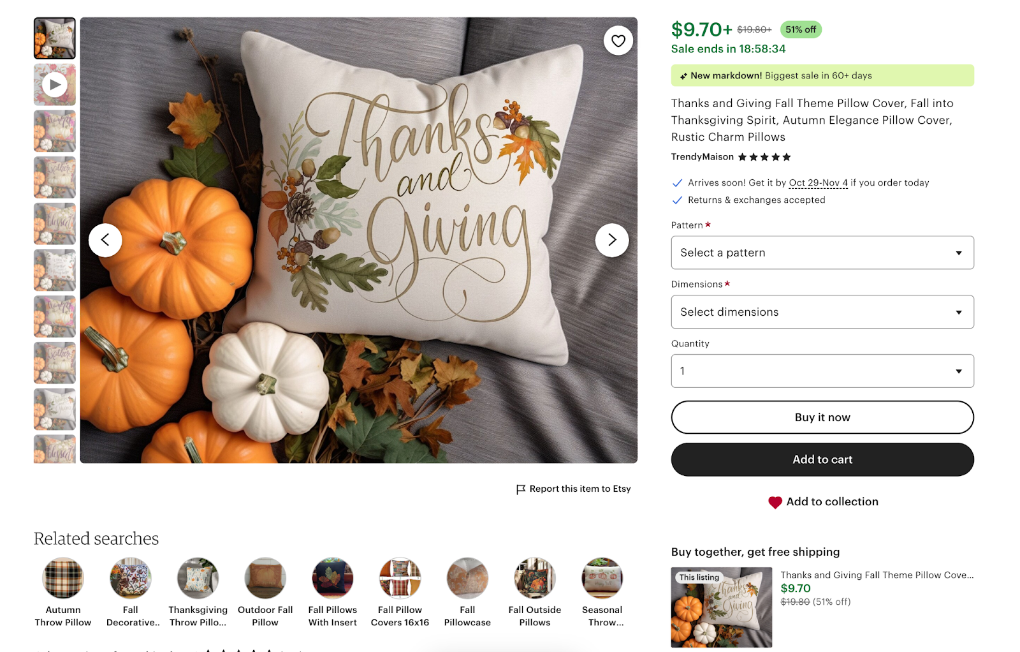Click the previous image arrow
1020x652 pixels.
click(x=106, y=240)
